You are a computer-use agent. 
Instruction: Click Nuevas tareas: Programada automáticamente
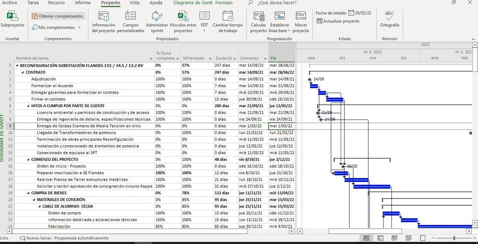coord(64,238)
